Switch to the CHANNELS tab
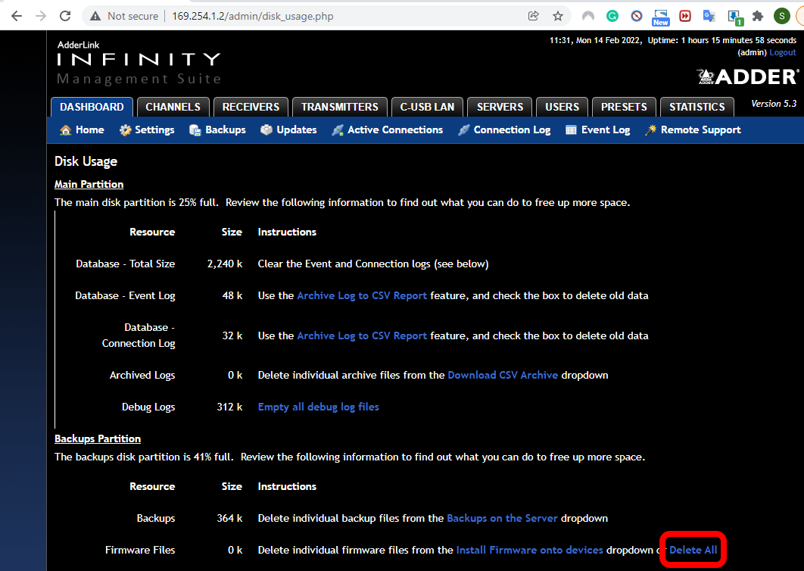804x571 pixels. pos(173,108)
